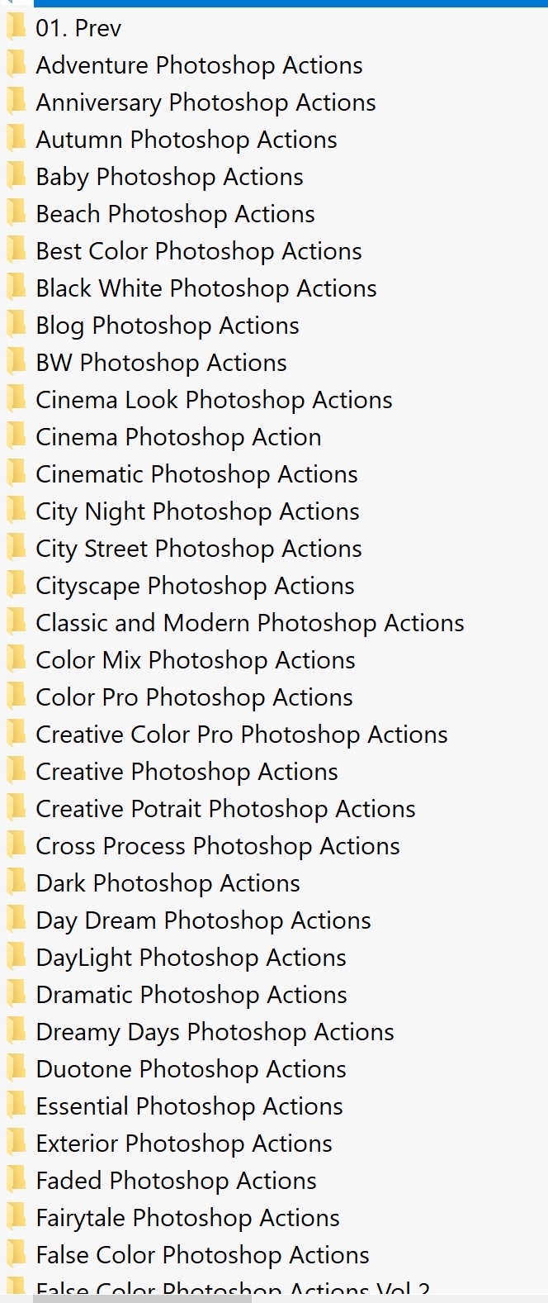The height and width of the screenshot is (1303, 548).
Task: Select the Creative Photoshop Actions folder icon
Action: tap(16, 771)
